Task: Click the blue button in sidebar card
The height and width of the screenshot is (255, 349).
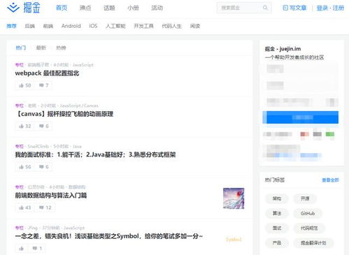Action: click(x=300, y=117)
